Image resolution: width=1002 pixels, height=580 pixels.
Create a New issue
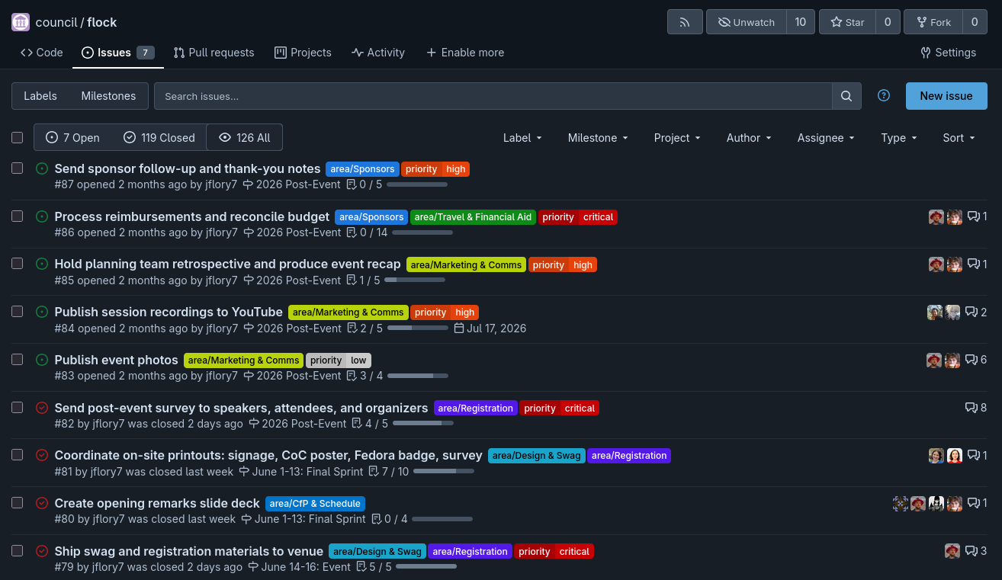pyautogui.click(x=946, y=96)
